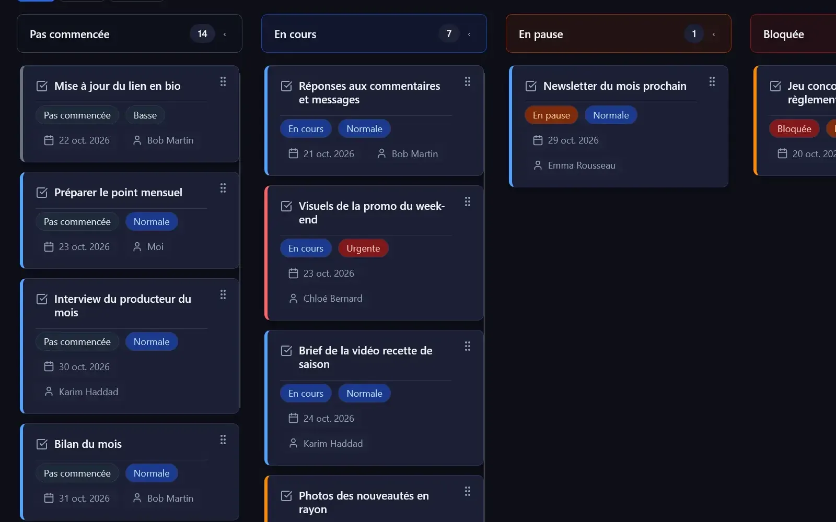Click drag handle on Visuels de la promo card

(x=468, y=201)
